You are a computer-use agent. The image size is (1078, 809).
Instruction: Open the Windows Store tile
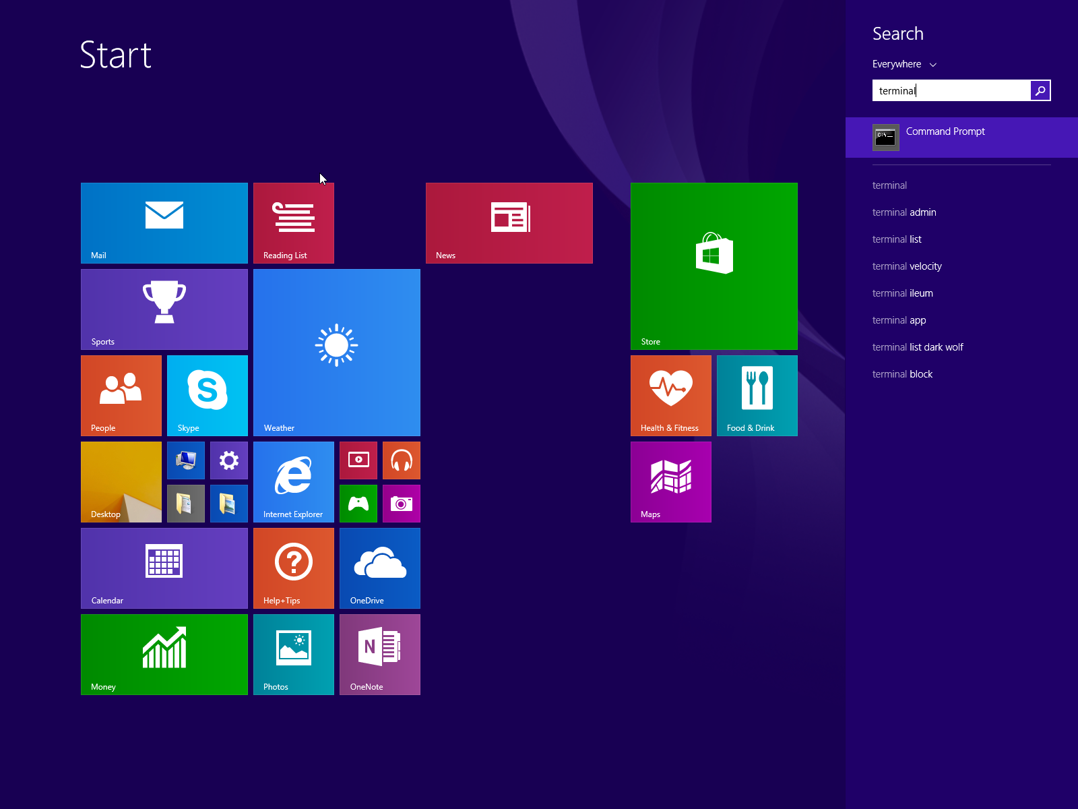click(714, 266)
